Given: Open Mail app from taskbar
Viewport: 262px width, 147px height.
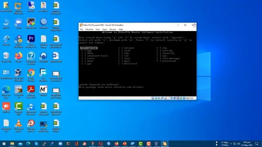Looking at the screenshot, I should [20, 144].
